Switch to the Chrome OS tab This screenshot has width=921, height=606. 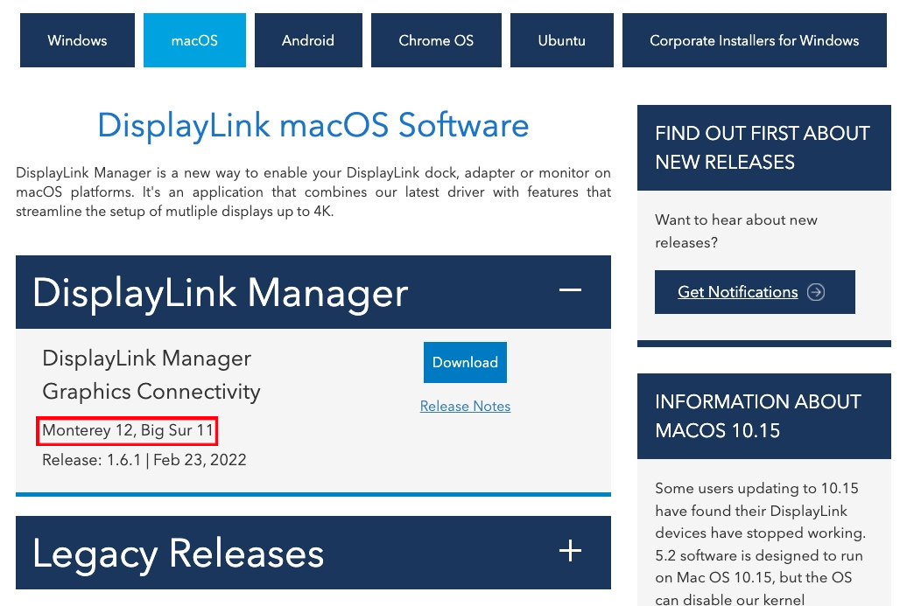(x=436, y=40)
